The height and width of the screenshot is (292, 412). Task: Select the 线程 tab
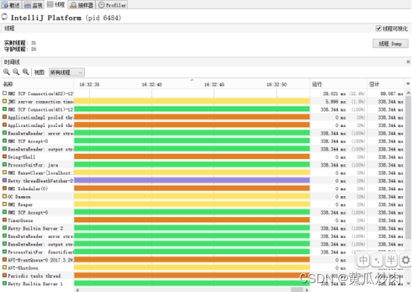56,4
